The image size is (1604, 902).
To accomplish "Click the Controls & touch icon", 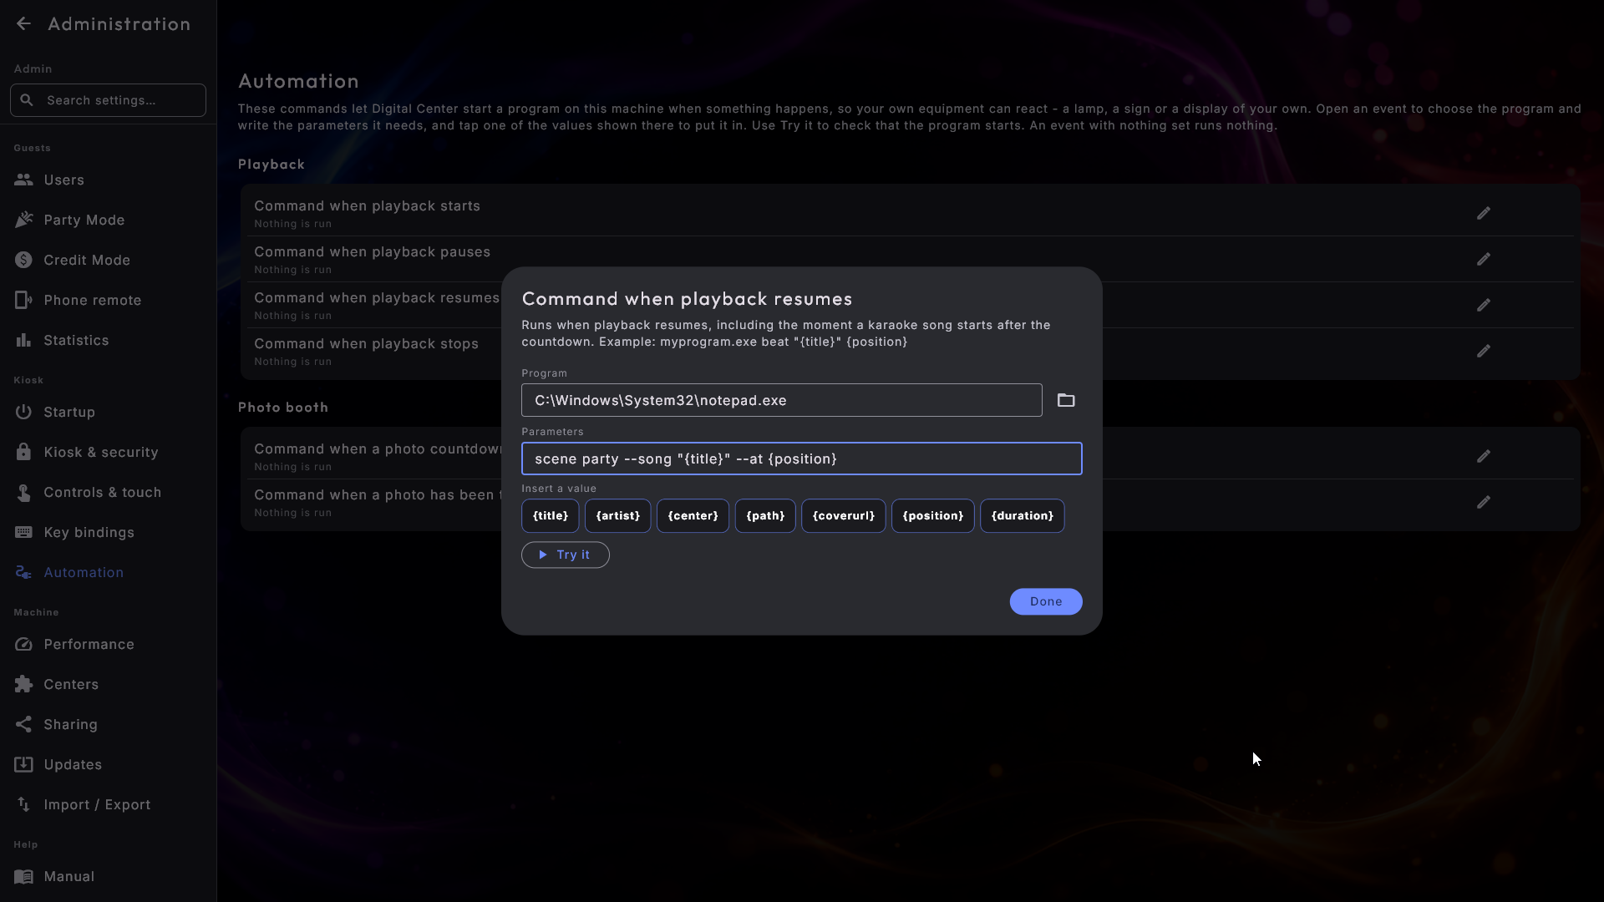I will coord(23,492).
